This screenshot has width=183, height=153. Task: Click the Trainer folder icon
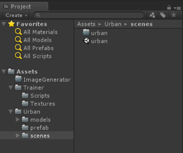pos(18,88)
